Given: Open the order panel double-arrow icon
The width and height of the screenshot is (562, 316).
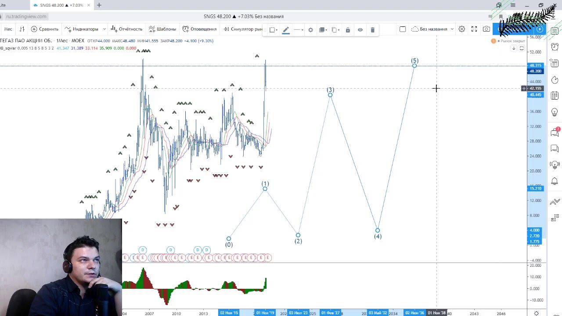Looking at the screenshot, I should pyautogui.click(x=555, y=201).
